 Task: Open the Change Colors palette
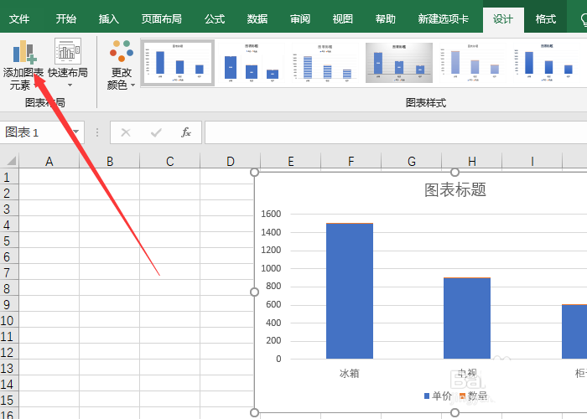point(121,65)
